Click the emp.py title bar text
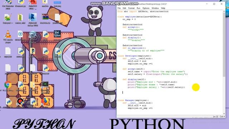The height and width of the screenshot is (129, 229). 152,4
